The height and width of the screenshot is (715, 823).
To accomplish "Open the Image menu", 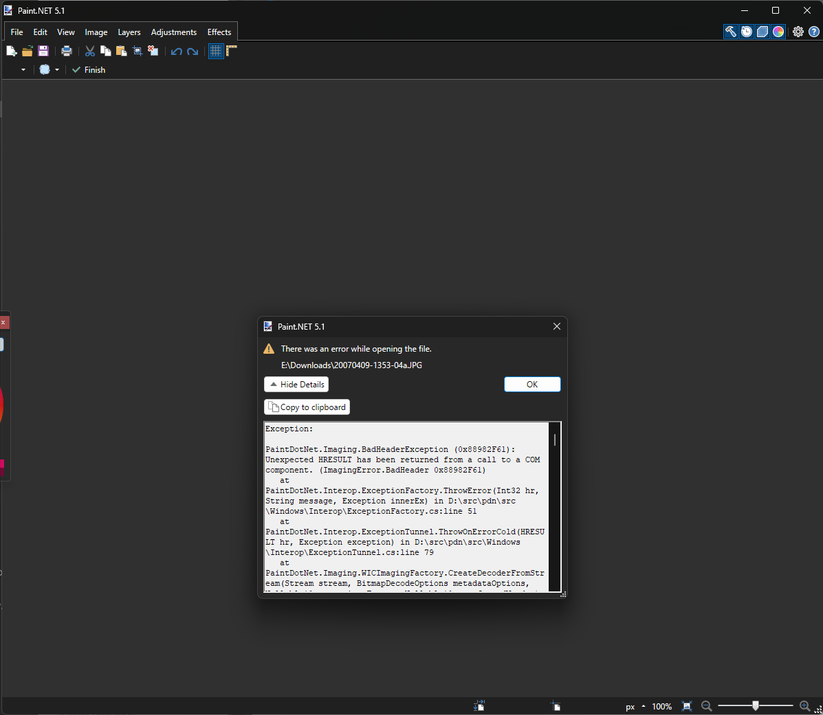I will point(96,32).
